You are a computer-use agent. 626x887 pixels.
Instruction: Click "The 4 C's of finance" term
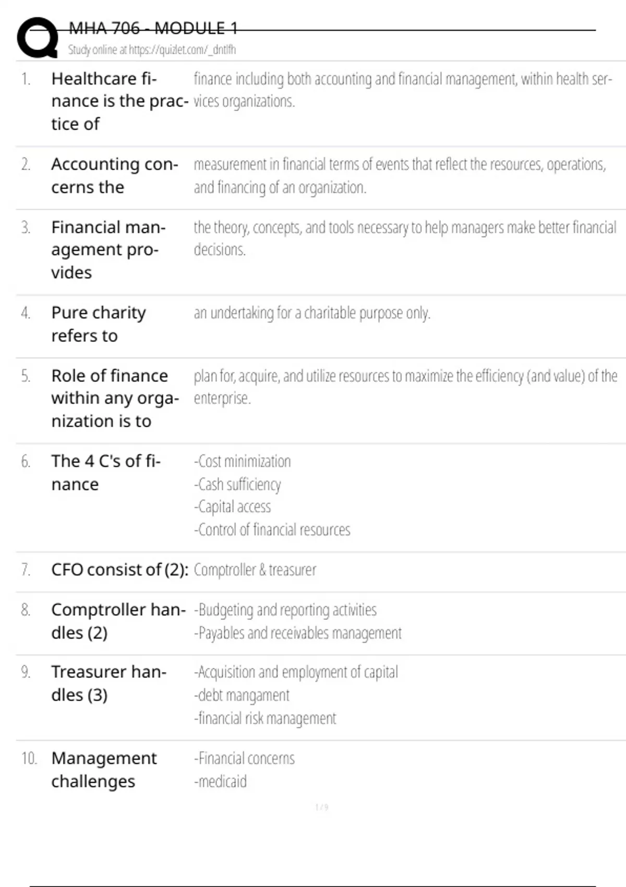[105, 472]
